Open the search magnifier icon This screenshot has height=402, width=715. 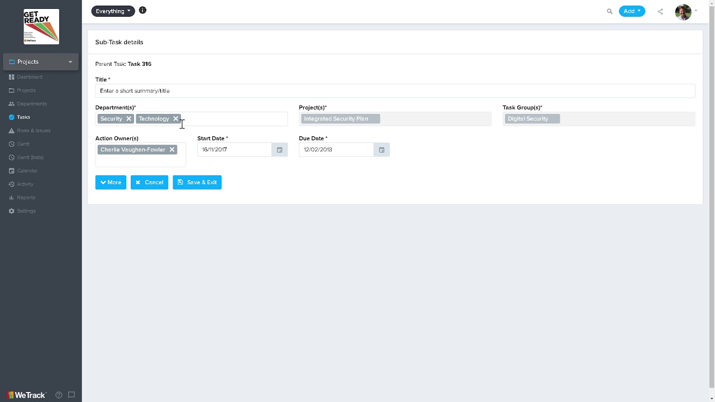pos(609,11)
